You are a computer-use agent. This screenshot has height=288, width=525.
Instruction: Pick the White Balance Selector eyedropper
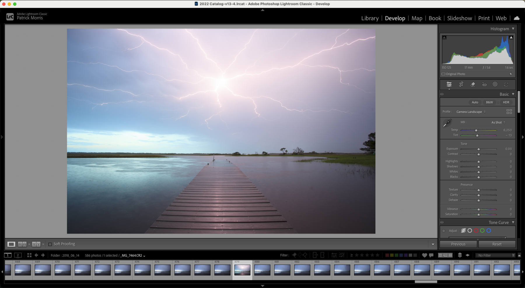click(447, 123)
